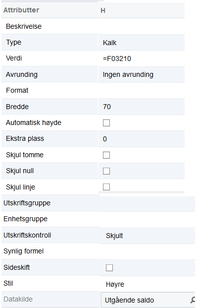This screenshot has height=308, width=199.
Task: Toggle the Skjul linje checkbox
Action: [106, 187]
